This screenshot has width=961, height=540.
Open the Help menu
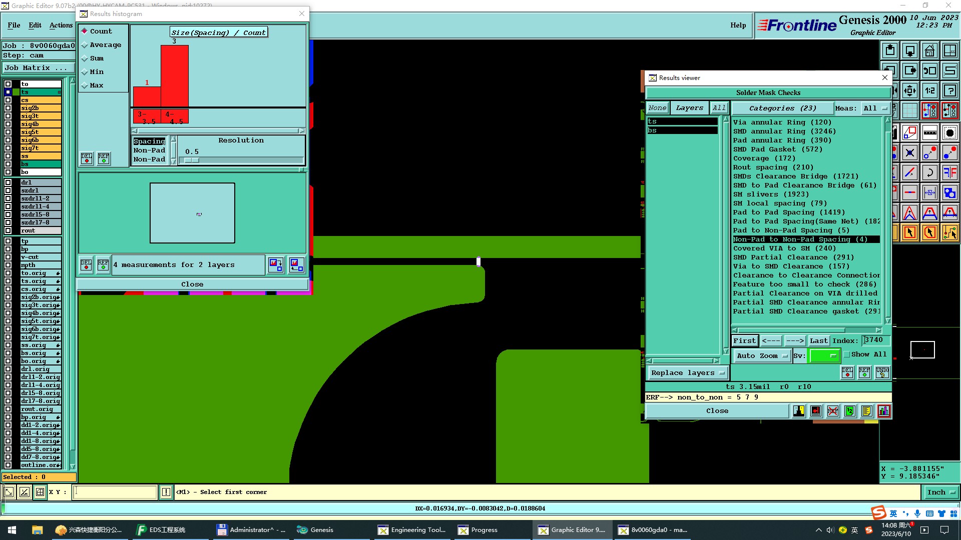tap(738, 25)
